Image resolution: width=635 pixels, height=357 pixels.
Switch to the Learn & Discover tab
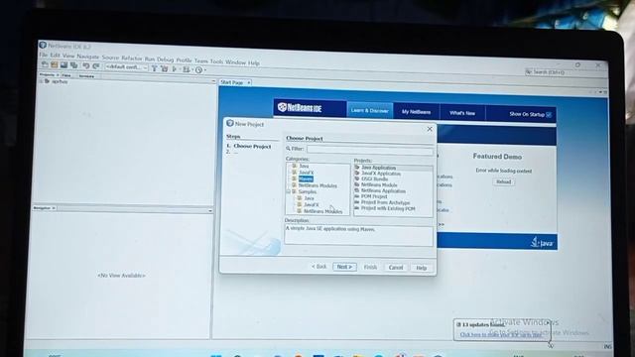(x=369, y=110)
